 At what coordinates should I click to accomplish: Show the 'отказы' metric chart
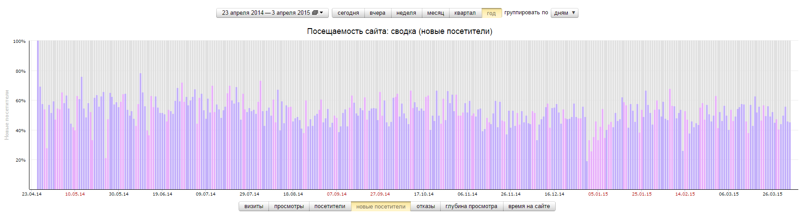425,206
